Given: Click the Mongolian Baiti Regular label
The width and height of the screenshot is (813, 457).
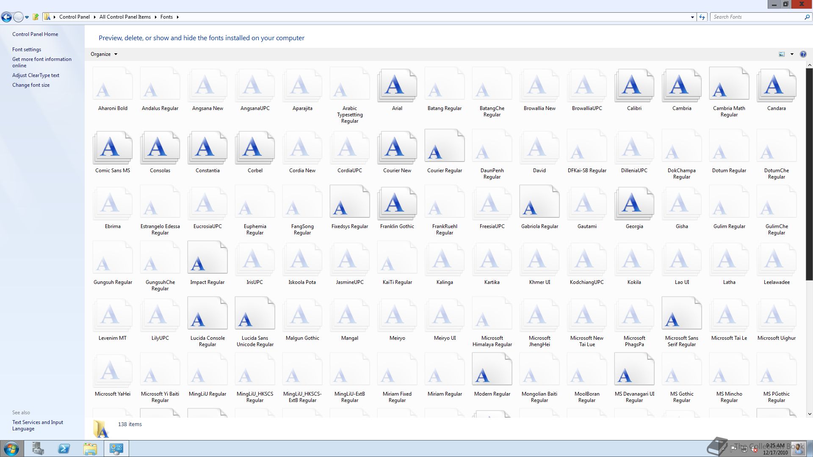Looking at the screenshot, I should [x=539, y=397].
